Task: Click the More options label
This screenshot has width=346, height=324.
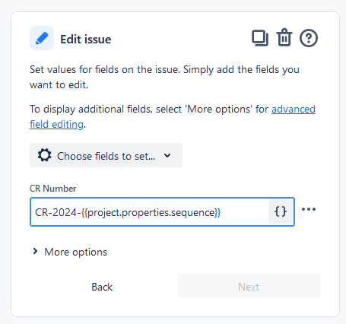Action: pyautogui.click(x=75, y=252)
